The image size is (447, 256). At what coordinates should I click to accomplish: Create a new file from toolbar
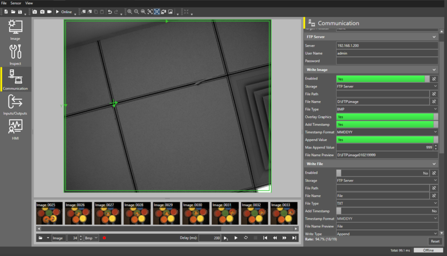[6, 12]
